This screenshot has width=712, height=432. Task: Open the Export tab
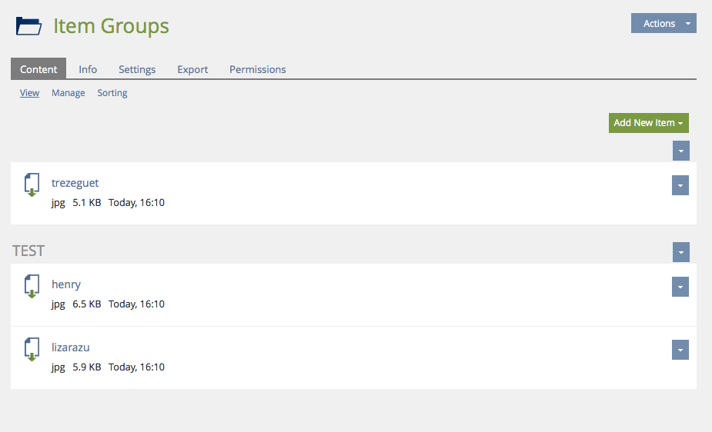(192, 69)
